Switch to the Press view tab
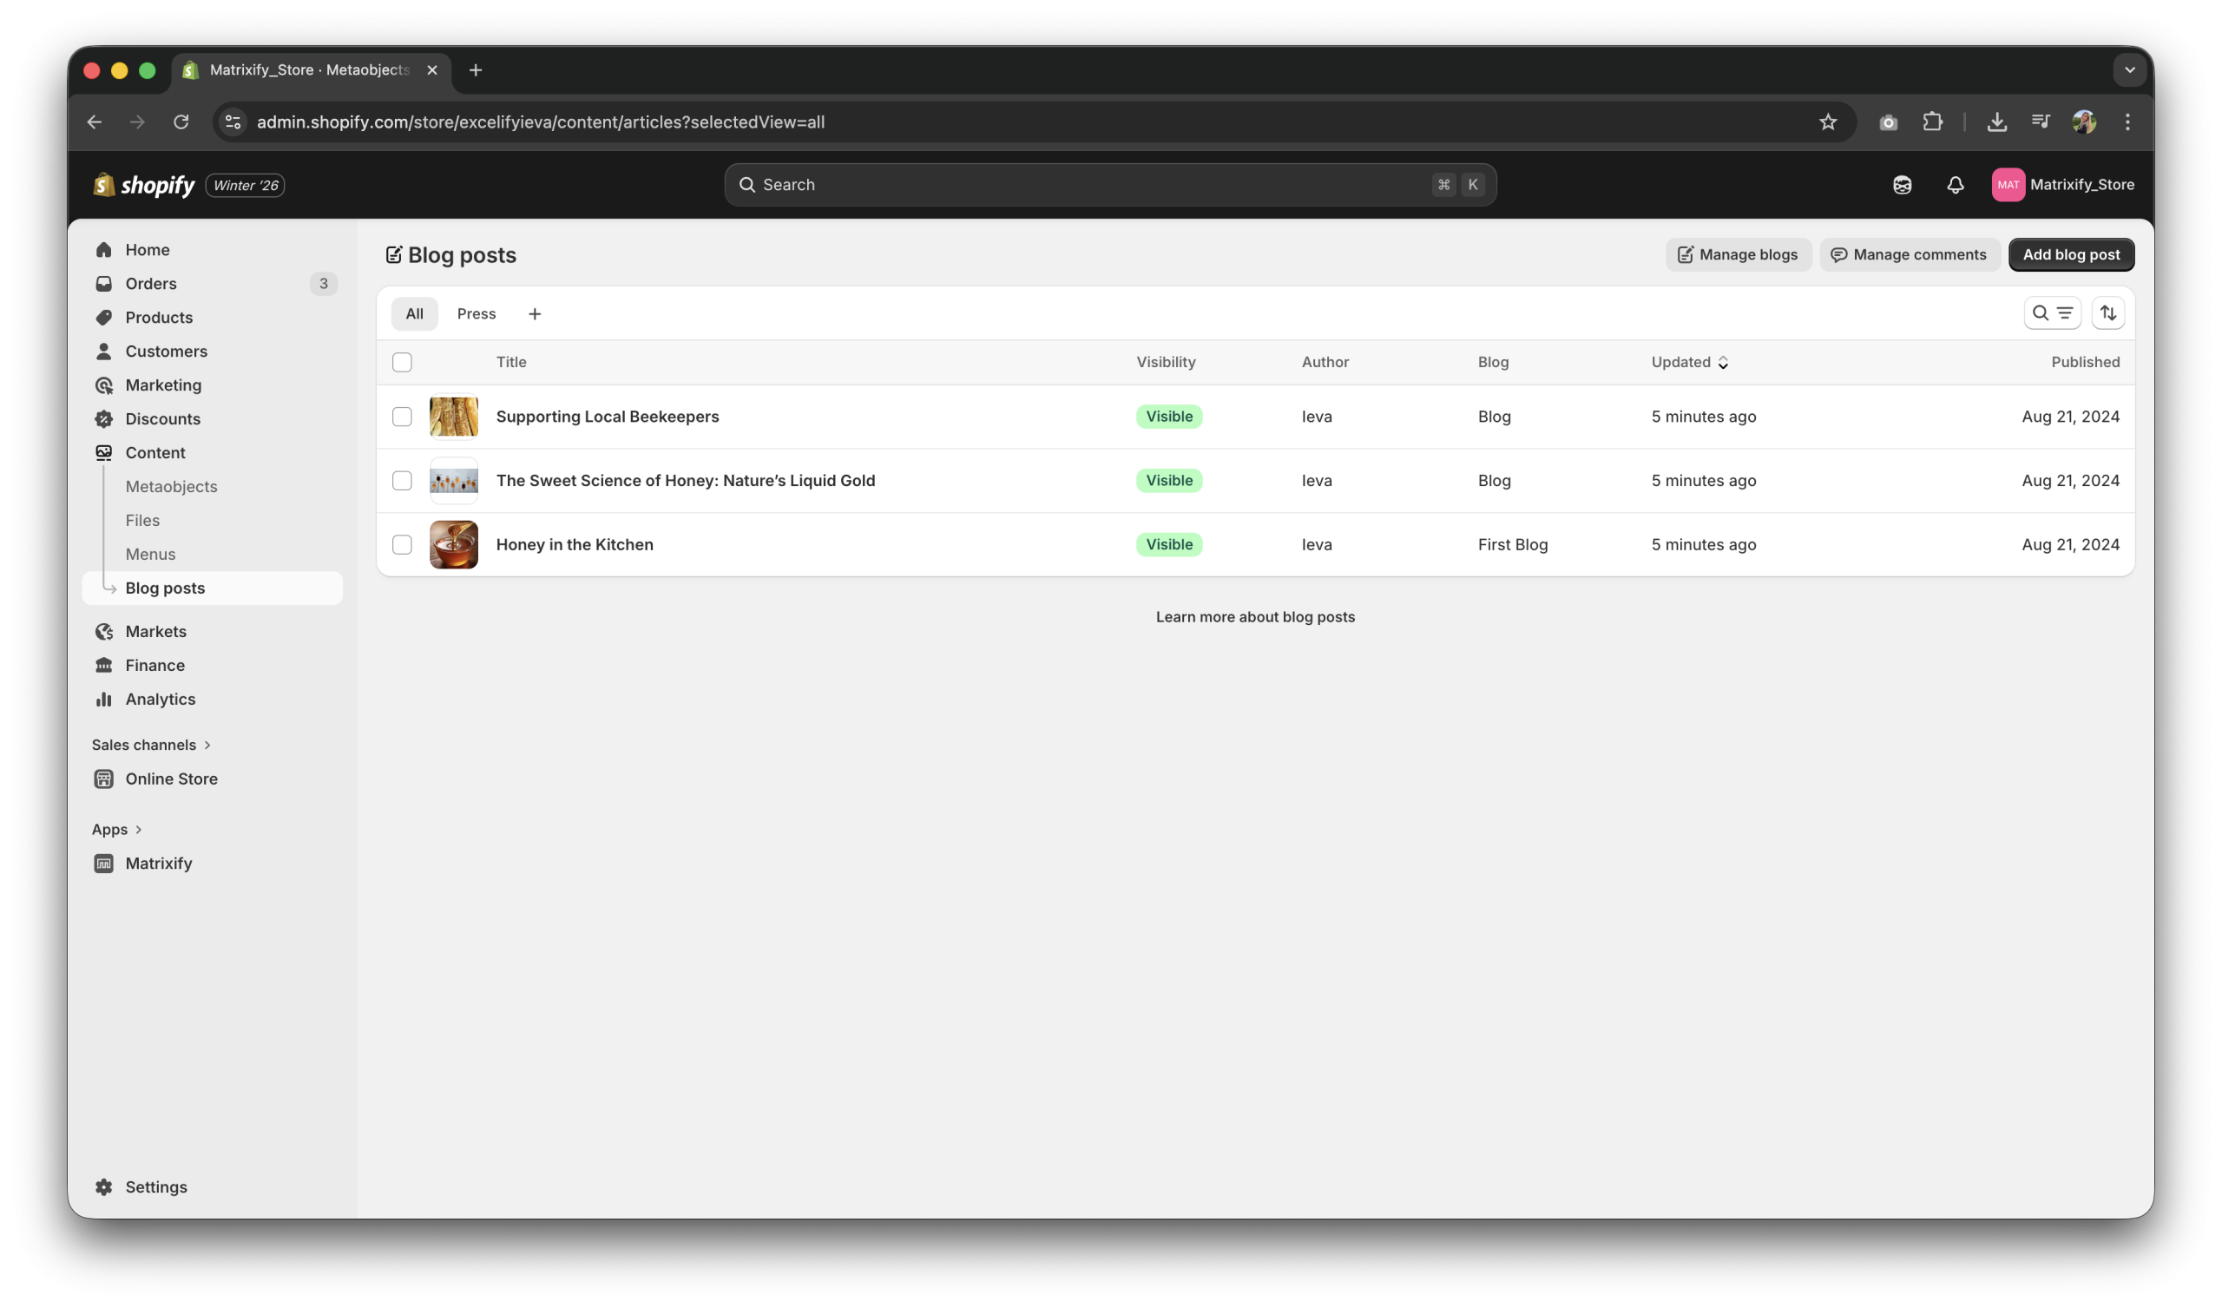This screenshot has width=2222, height=1308. [x=477, y=314]
